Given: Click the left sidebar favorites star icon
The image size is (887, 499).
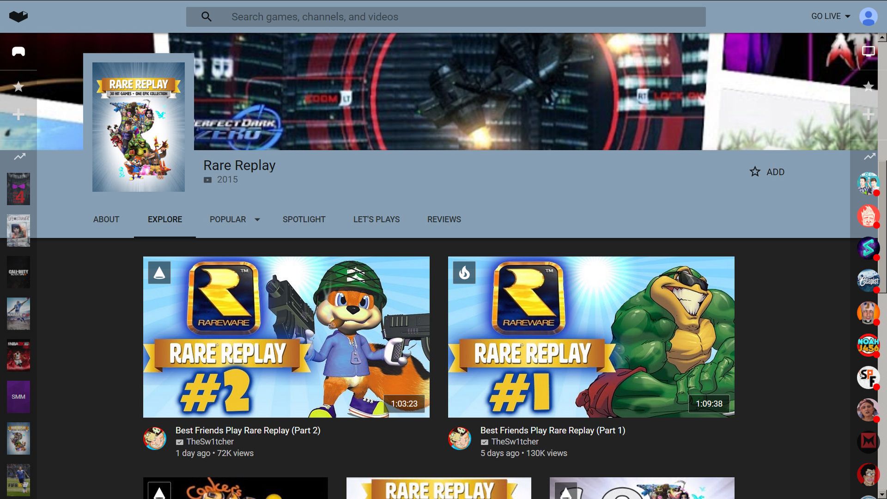Looking at the screenshot, I should coord(18,86).
